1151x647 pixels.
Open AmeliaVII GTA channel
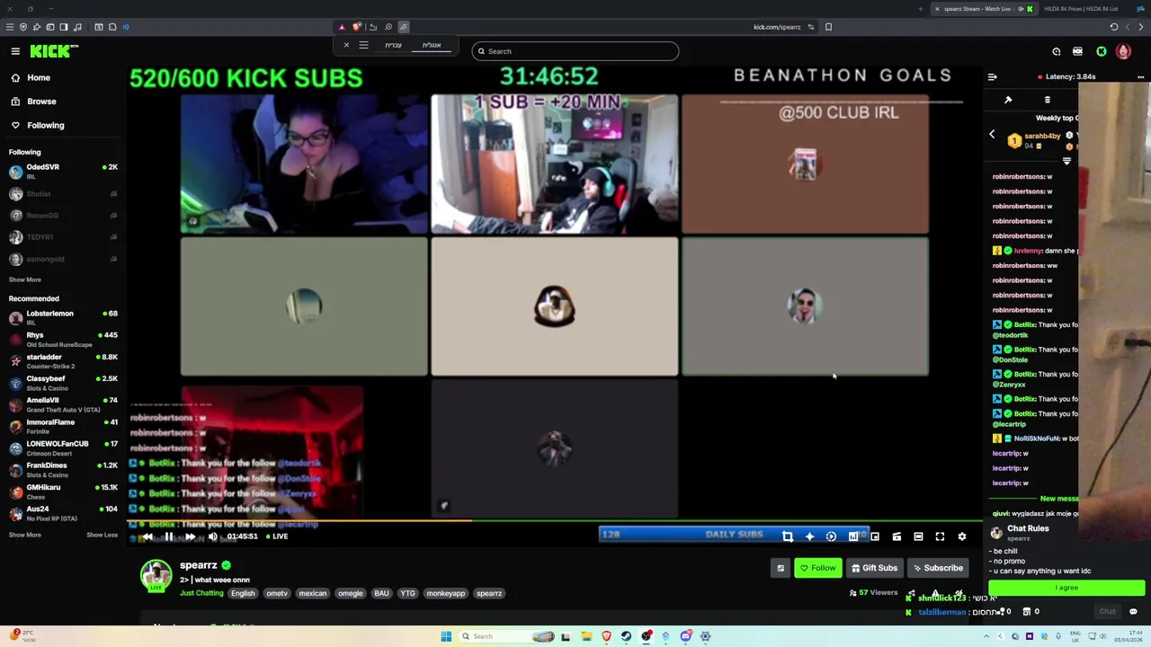[63, 404]
